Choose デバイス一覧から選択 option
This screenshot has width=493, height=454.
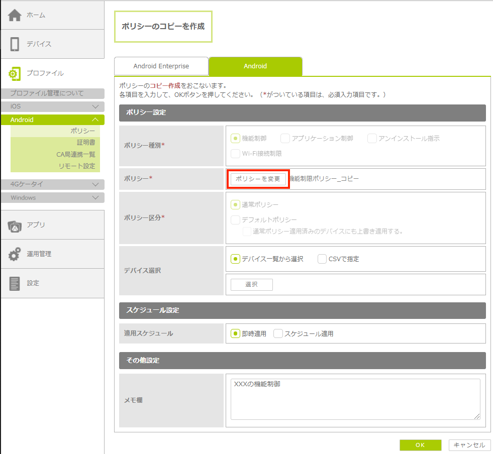pyautogui.click(x=235, y=259)
